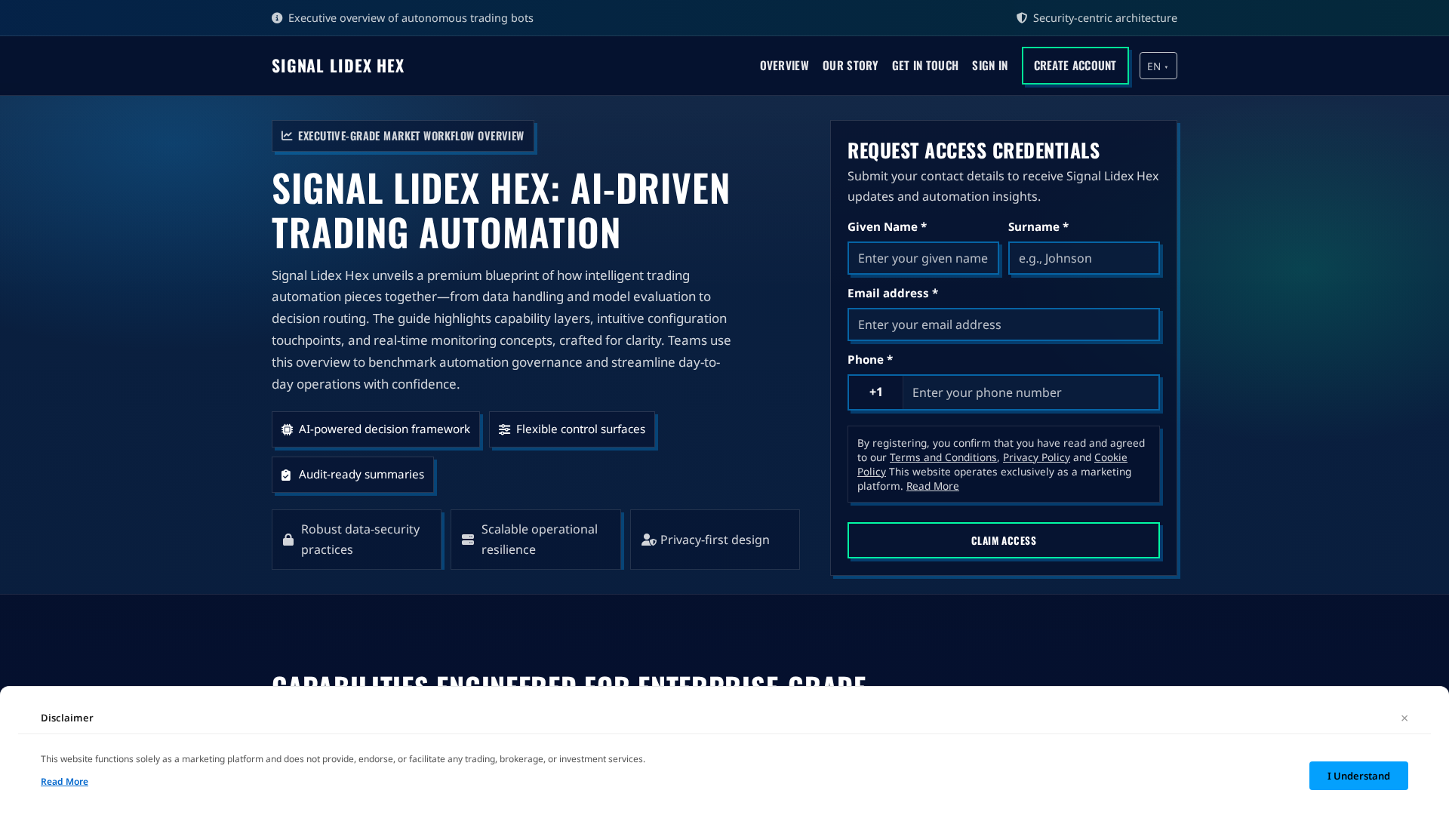The height and width of the screenshot is (815, 1449).
Task: Click Read More in Disclaimer banner
Action: pos(64,782)
